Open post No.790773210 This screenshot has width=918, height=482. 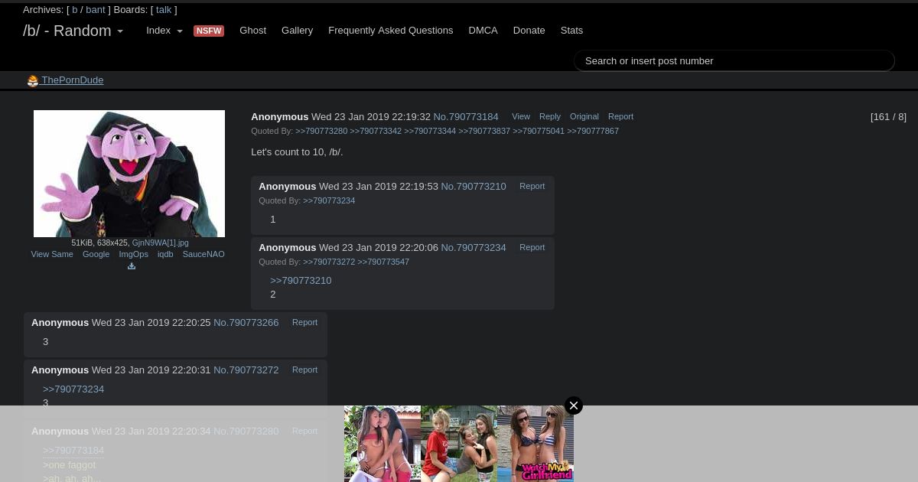474,187
